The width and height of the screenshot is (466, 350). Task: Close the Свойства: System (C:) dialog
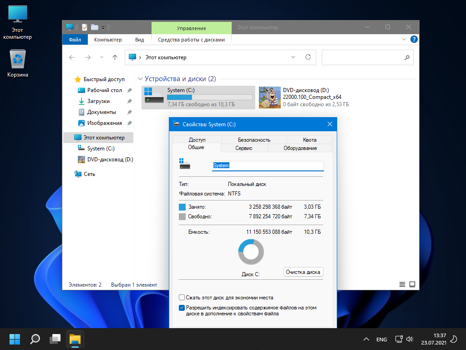tap(330, 124)
